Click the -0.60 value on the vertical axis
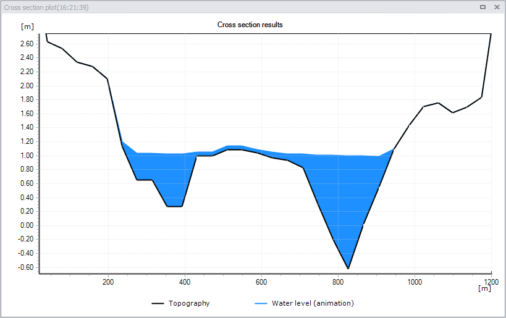 point(26,267)
